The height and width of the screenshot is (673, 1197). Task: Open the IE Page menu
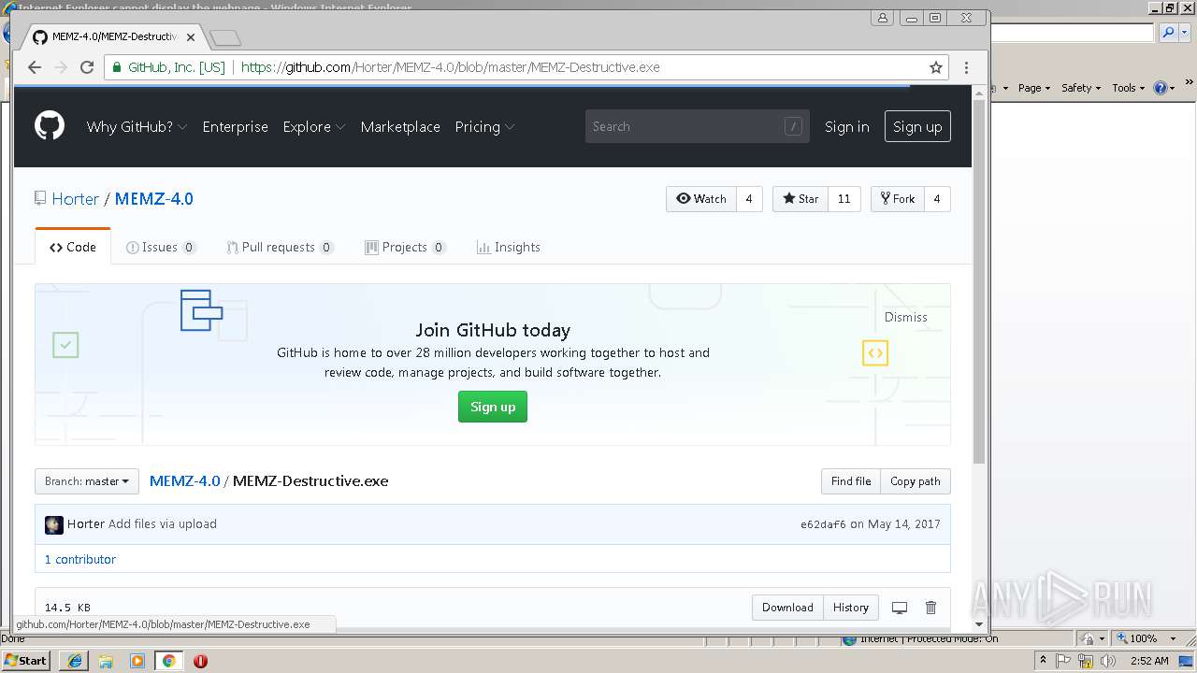(1034, 88)
